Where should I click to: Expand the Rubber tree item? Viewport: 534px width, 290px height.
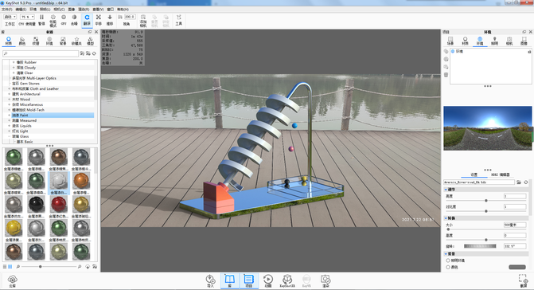pos(14,62)
